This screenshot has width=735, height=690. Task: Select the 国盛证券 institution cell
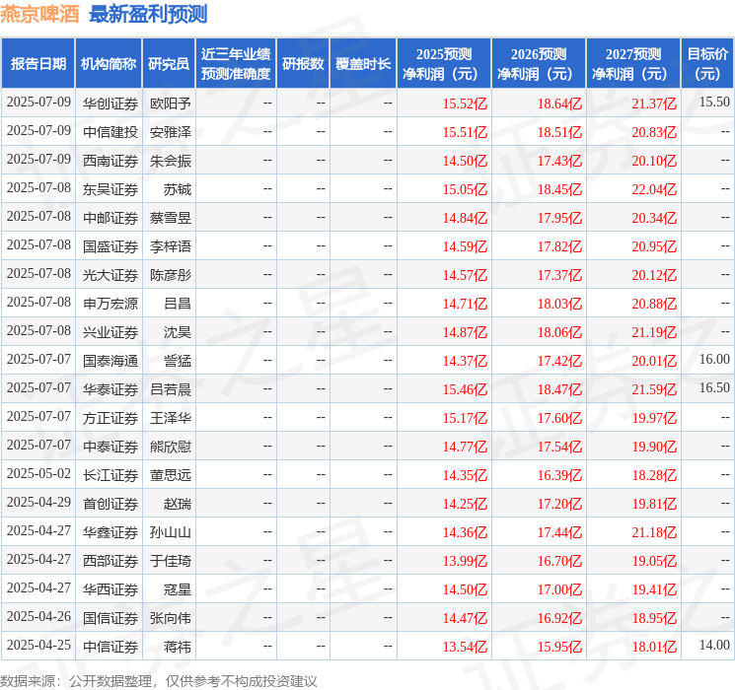(x=110, y=246)
